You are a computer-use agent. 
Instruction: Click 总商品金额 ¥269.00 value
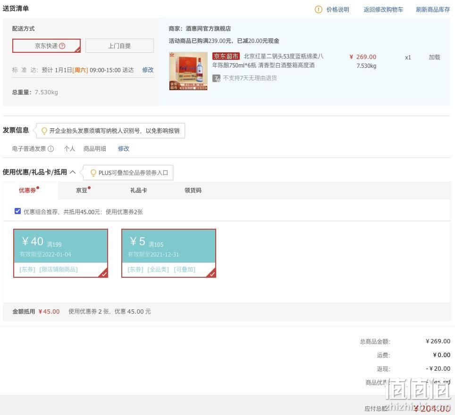[x=438, y=341]
